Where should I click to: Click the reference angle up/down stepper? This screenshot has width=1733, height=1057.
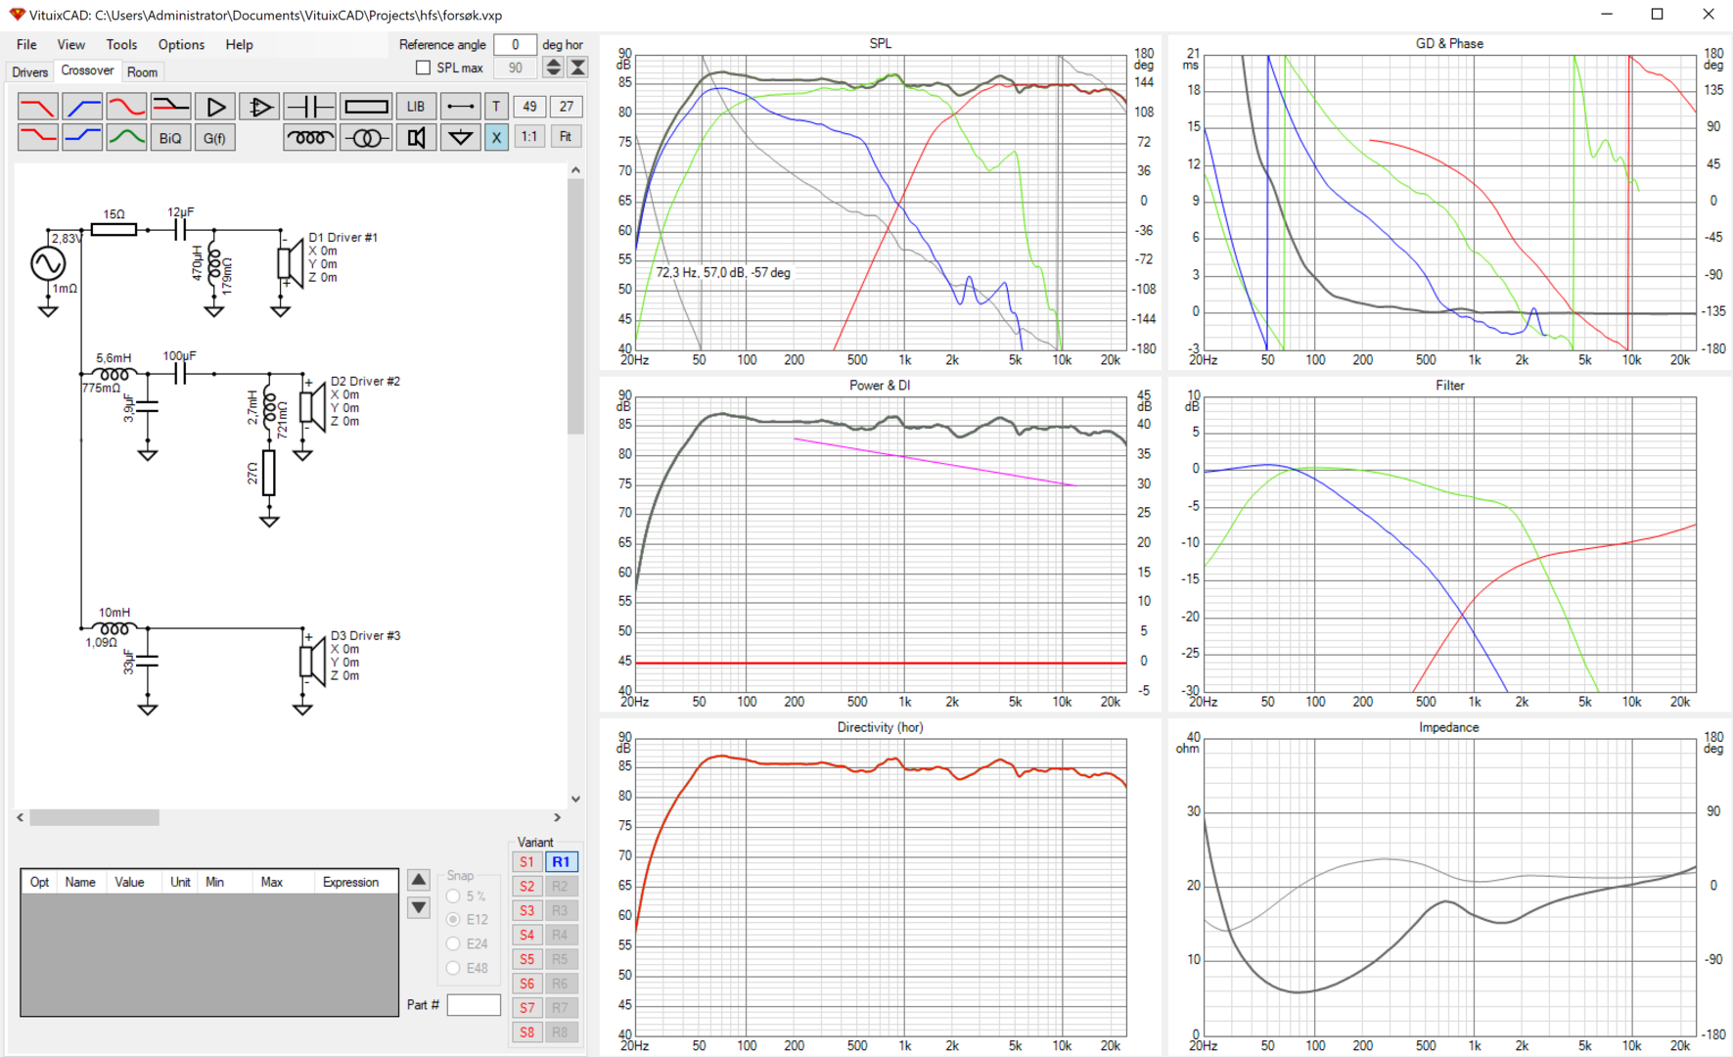(553, 68)
